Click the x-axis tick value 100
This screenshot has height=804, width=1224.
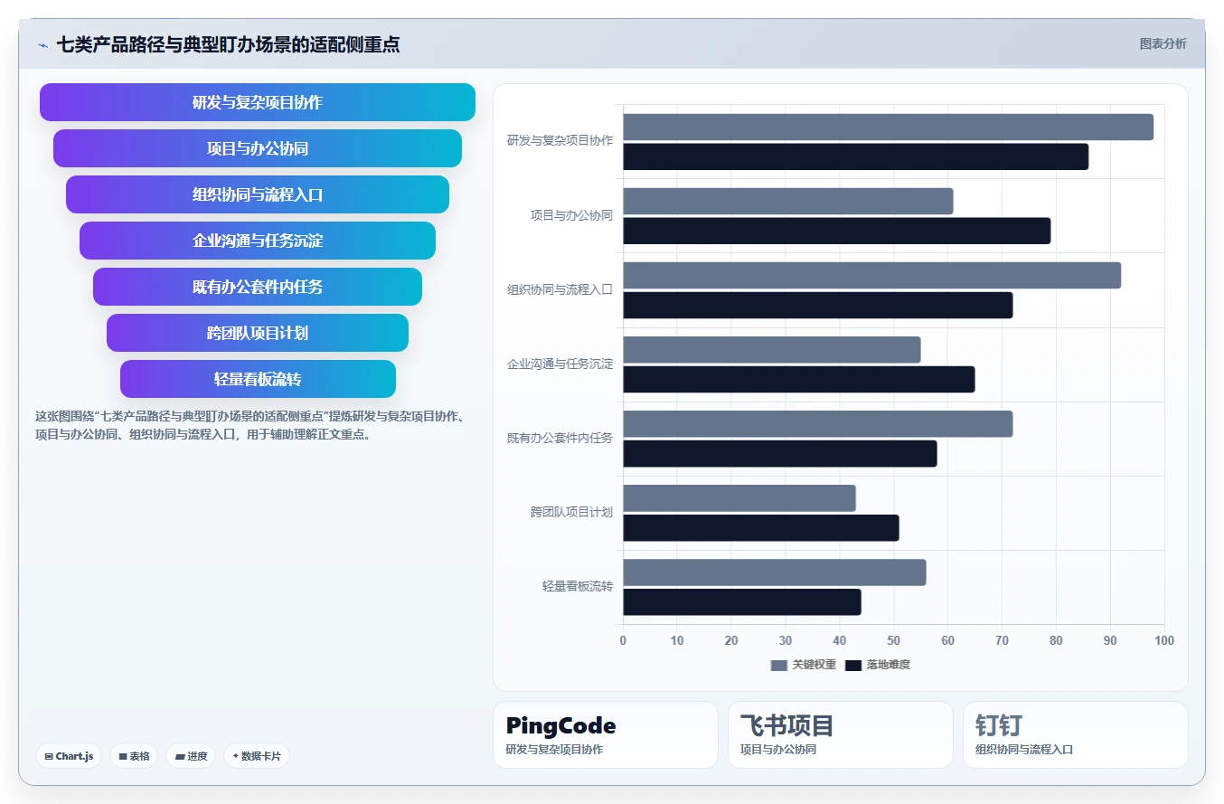1164,640
